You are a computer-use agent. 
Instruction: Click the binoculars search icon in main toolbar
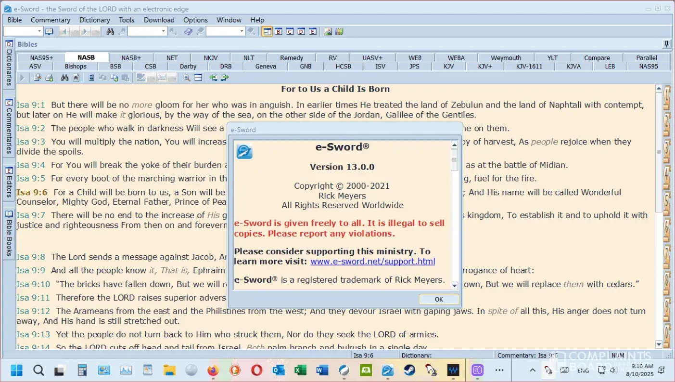click(x=110, y=31)
